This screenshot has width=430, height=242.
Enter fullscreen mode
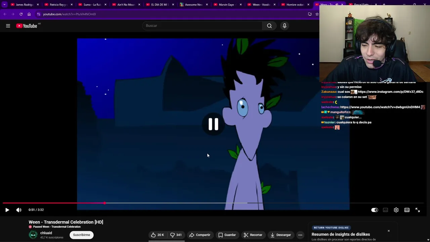point(418,210)
